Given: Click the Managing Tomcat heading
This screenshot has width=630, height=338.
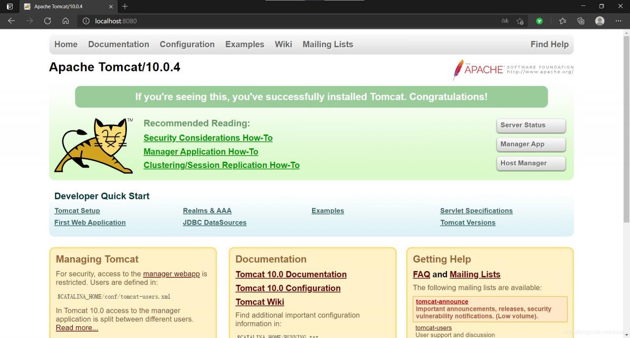Looking at the screenshot, I should pyautogui.click(x=97, y=259).
